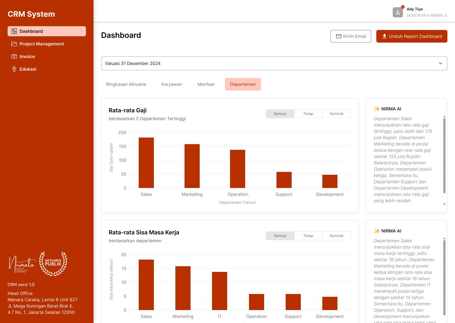Enable Kontrak filter on Rata-rata Sisa Masa Kerja
The width and height of the screenshot is (455, 323).
336,236
